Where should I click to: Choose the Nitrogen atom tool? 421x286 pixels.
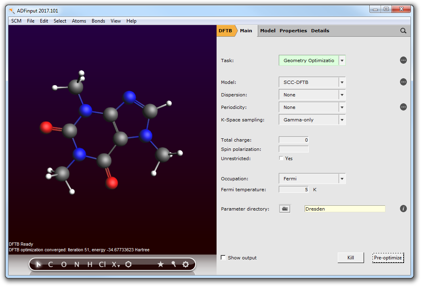[77, 265]
